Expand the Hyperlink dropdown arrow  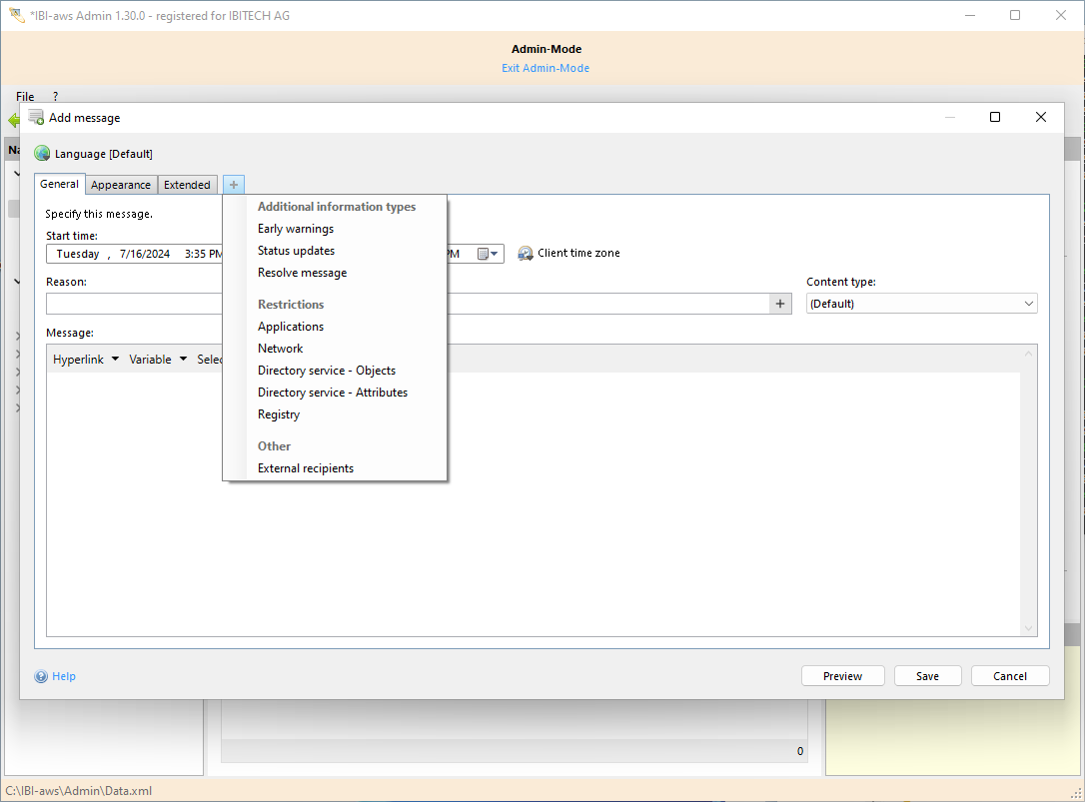[x=115, y=360]
